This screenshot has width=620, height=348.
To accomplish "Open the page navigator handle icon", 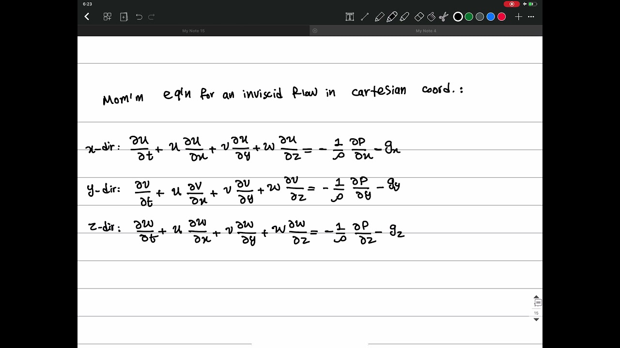I will point(538,303).
